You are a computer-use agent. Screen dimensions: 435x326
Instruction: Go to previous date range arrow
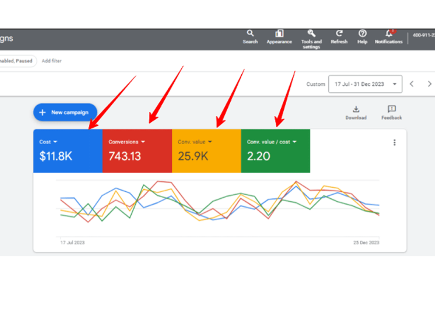411,84
